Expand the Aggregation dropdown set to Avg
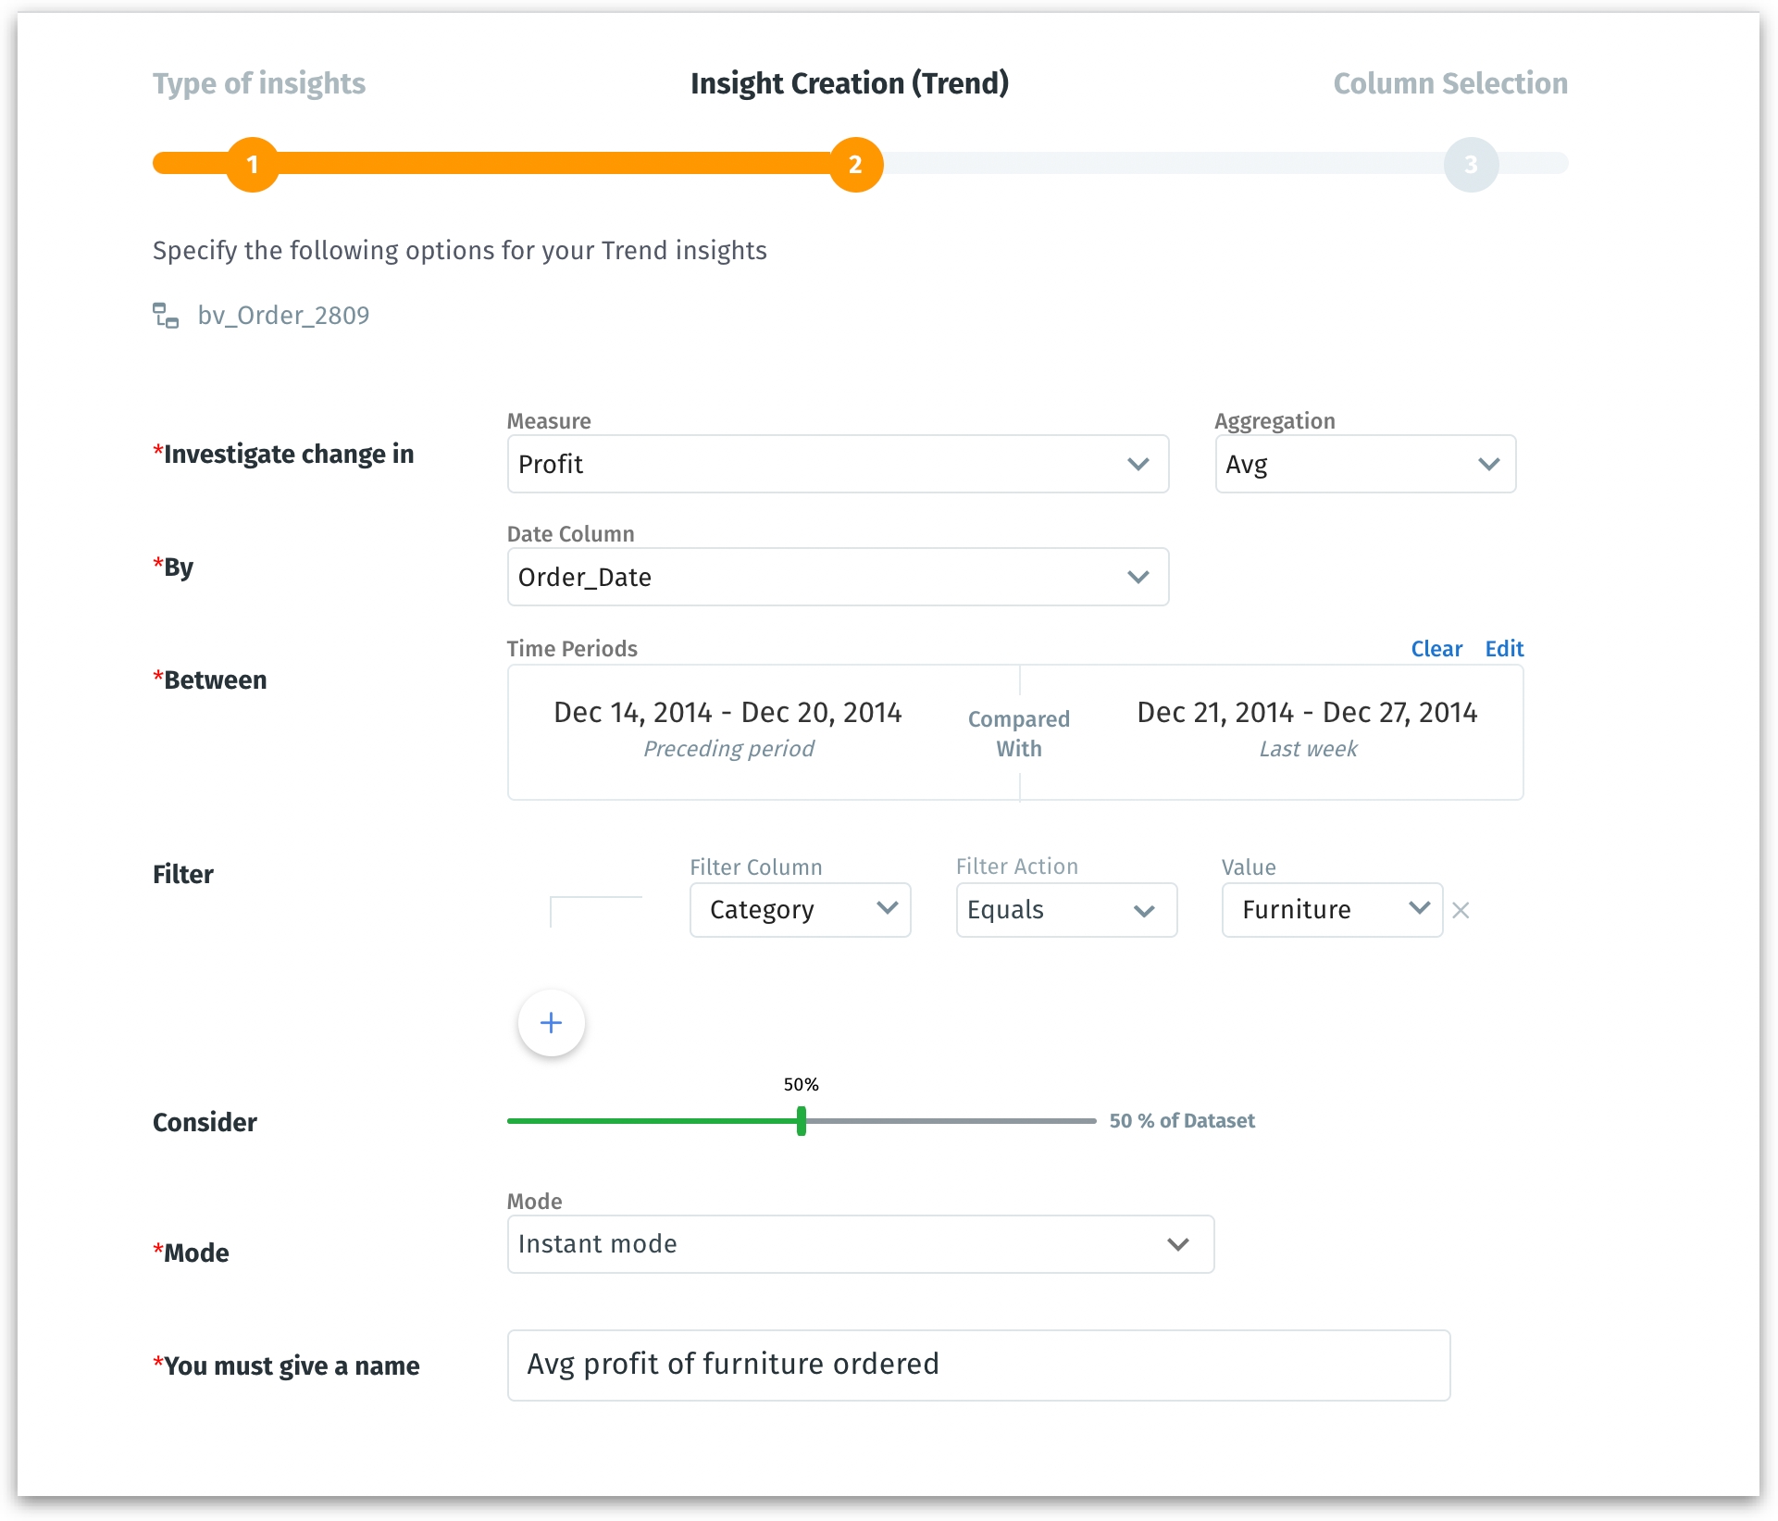 [1364, 464]
